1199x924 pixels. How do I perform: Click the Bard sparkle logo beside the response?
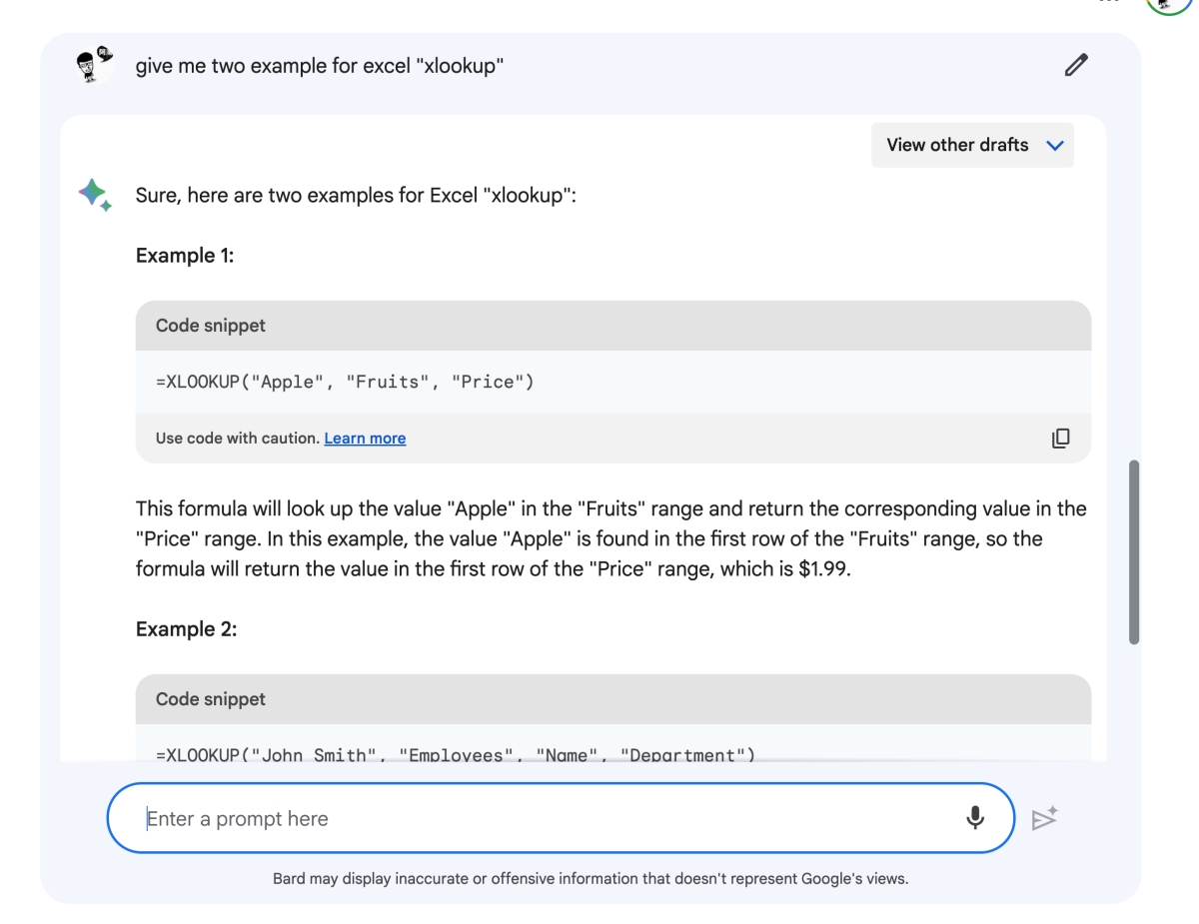pos(95,194)
